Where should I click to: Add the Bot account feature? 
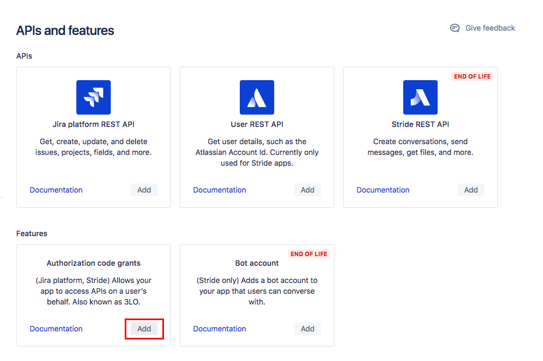click(308, 329)
